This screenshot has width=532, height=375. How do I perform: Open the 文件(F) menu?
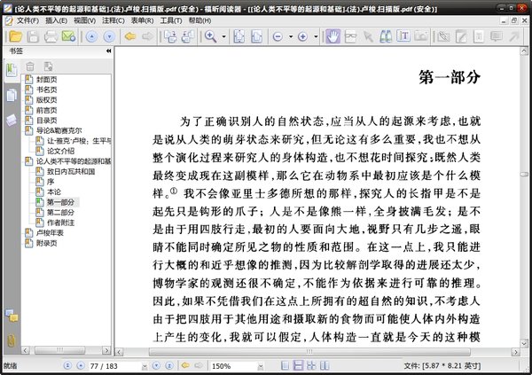(x=27, y=19)
